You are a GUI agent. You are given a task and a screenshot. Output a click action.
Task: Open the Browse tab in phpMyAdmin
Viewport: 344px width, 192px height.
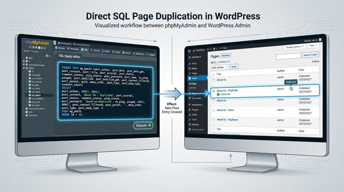coord(61,48)
